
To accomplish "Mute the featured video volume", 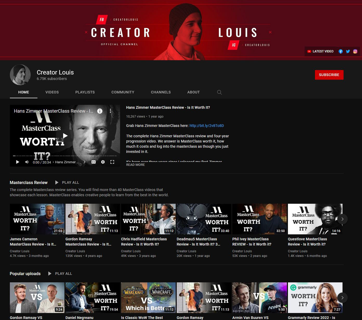I will (27, 162).
